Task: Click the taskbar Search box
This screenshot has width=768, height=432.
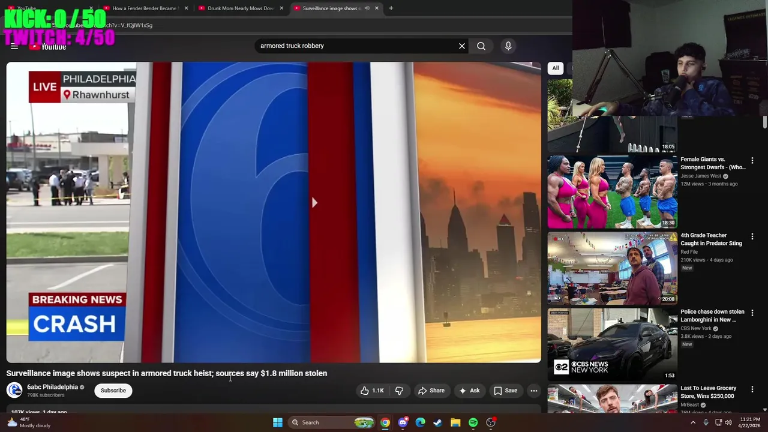Action: (332, 422)
